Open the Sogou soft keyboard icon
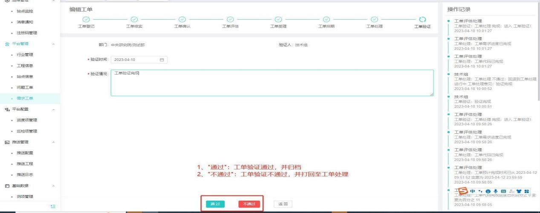 click(x=503, y=191)
